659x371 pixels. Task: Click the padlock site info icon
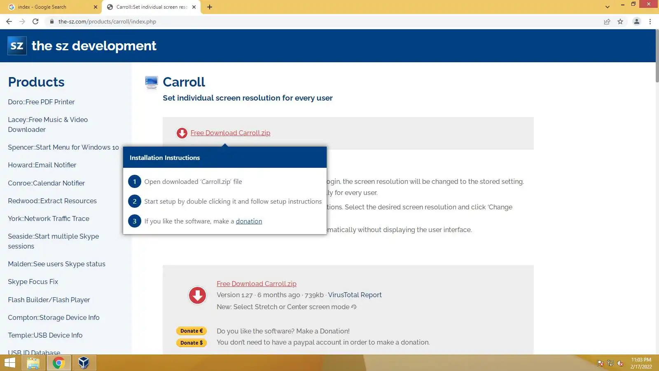[51, 21]
